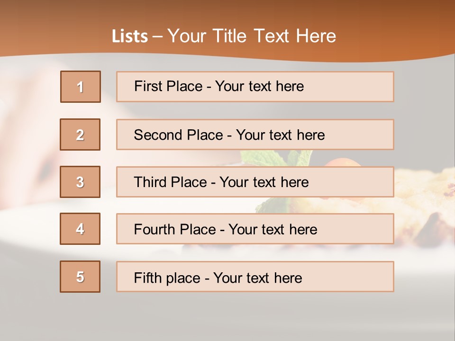This screenshot has width=455, height=341.
Task: Select the First Place text box
Action: [x=255, y=87]
